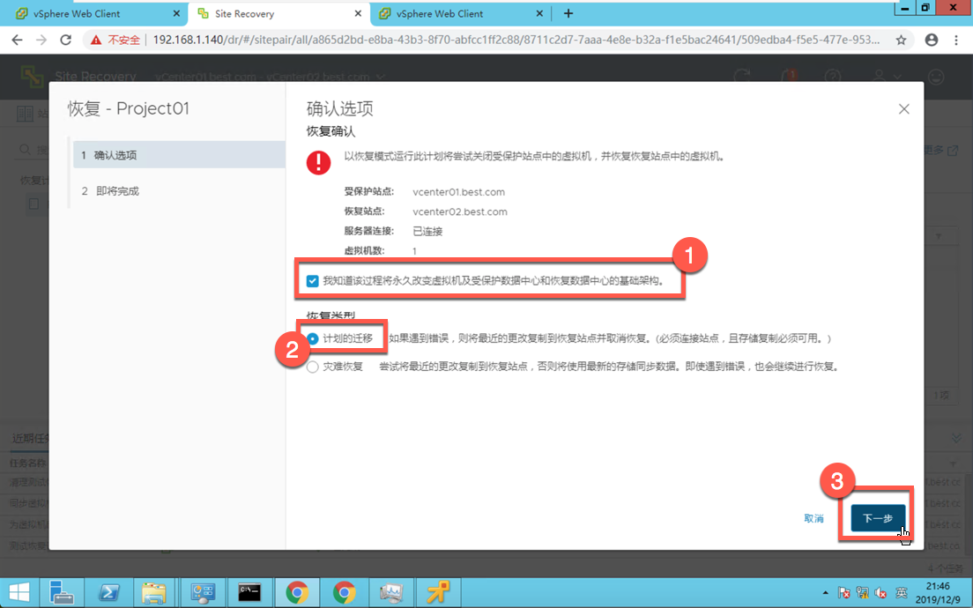973x608 pixels.
Task: Click the refresh icon in Site Recovery header
Action: coord(741,77)
